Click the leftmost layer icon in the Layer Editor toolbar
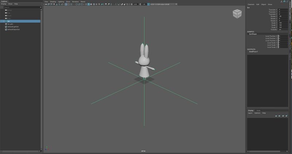The image size is (292, 154). pos(276,116)
